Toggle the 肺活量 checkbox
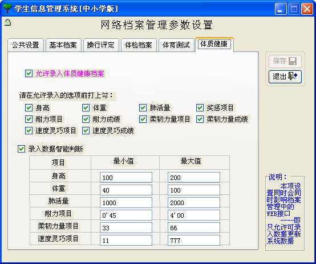The image size is (316, 264). (143, 108)
